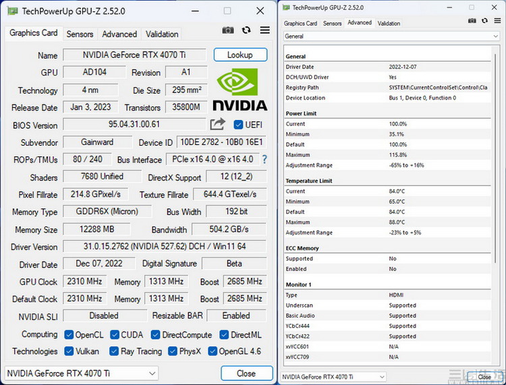
Task: Toggle the OpenGL 4.6 checkbox
Action: pyautogui.click(x=213, y=351)
